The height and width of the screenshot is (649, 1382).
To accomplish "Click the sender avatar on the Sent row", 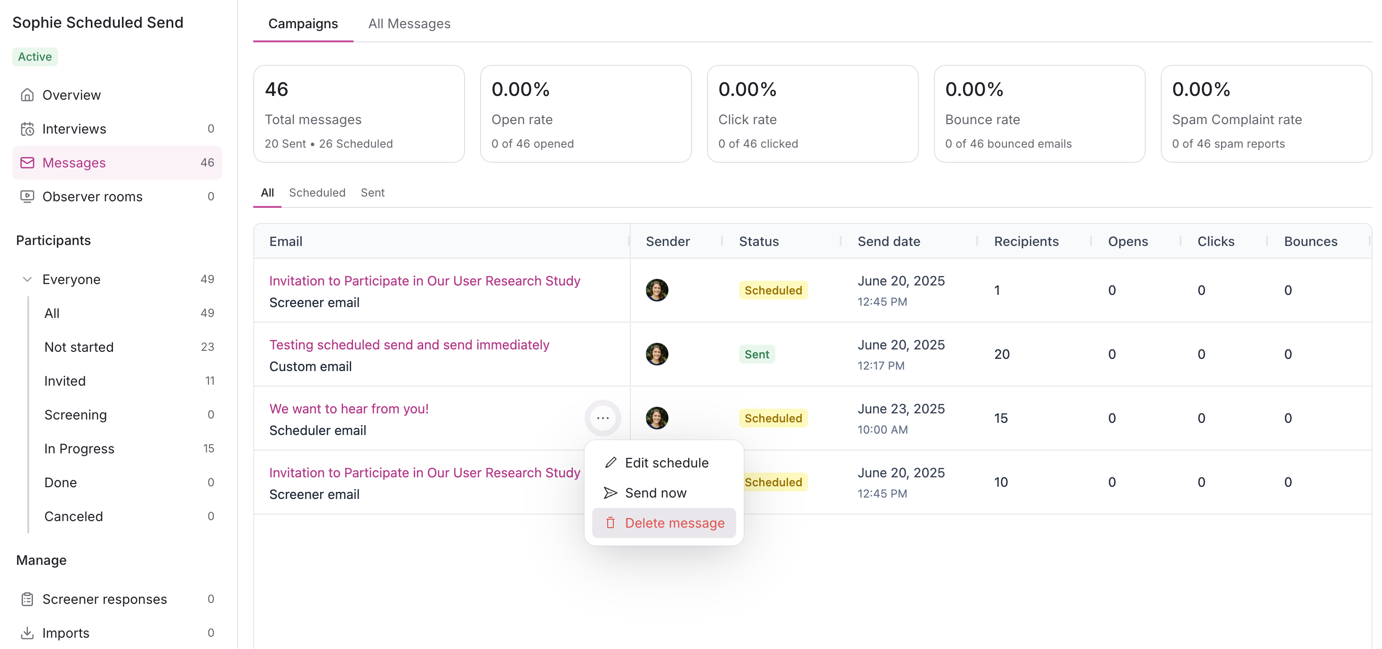I will (656, 354).
